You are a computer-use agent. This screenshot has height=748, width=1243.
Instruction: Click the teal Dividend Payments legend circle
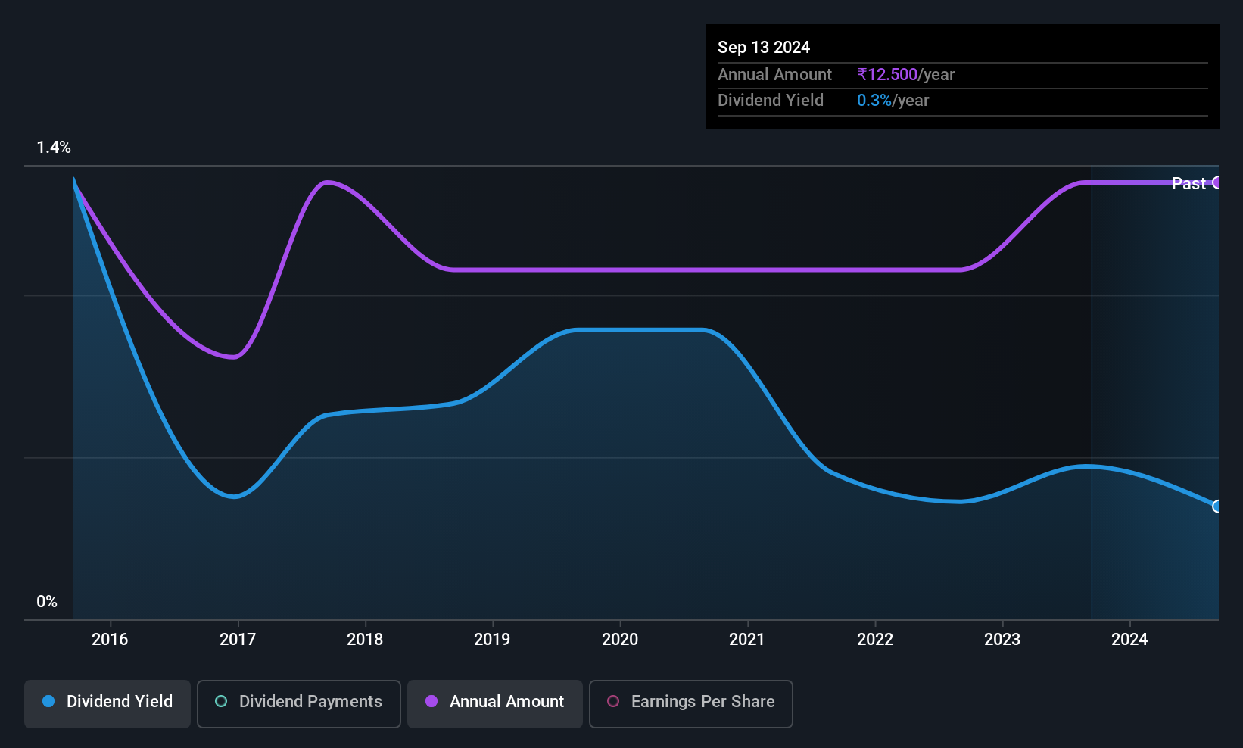[x=221, y=702]
